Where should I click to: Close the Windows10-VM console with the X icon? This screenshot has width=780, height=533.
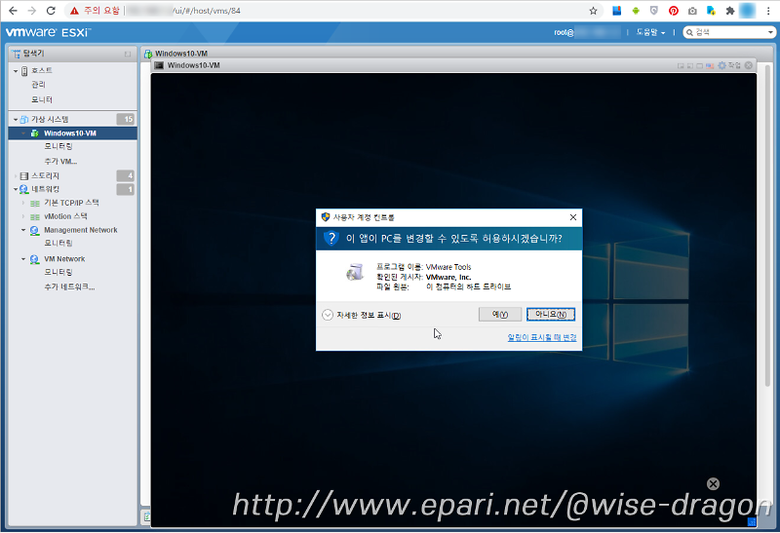pyautogui.click(x=748, y=65)
